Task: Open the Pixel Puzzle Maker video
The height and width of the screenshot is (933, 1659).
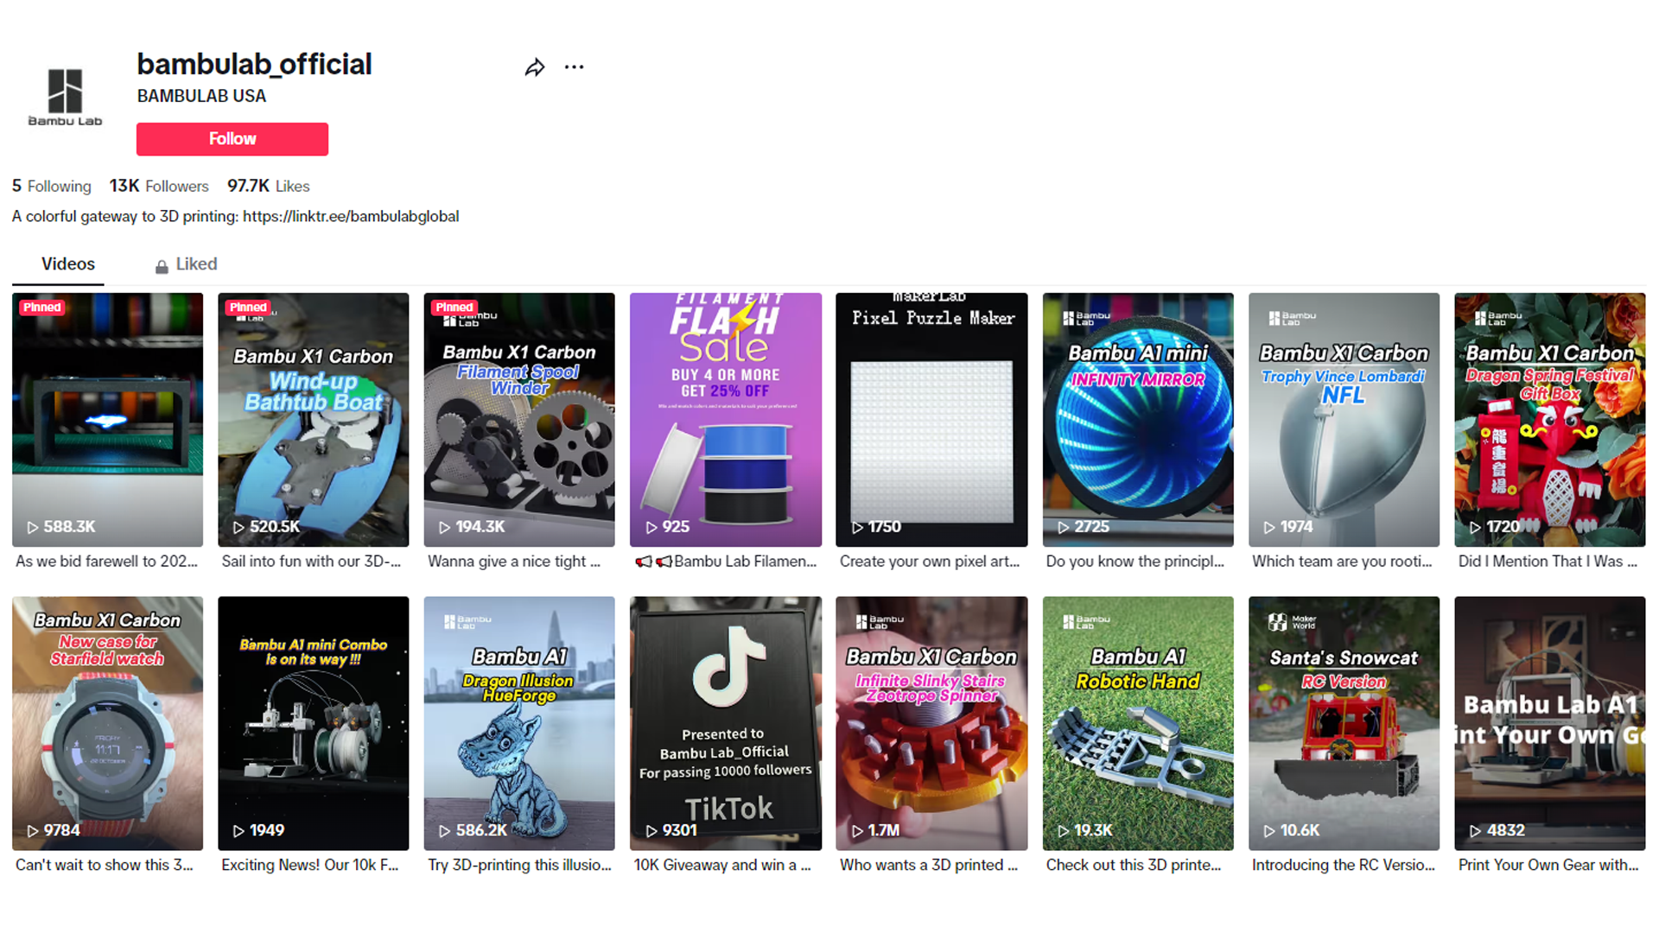Action: point(931,420)
